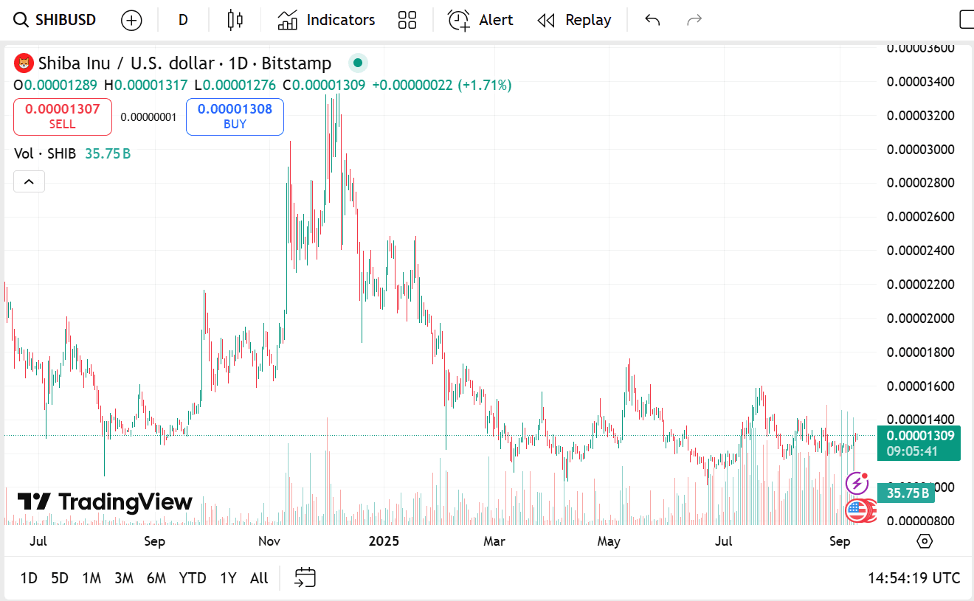
Task: Click the red SELL price button
Action: [x=63, y=117]
